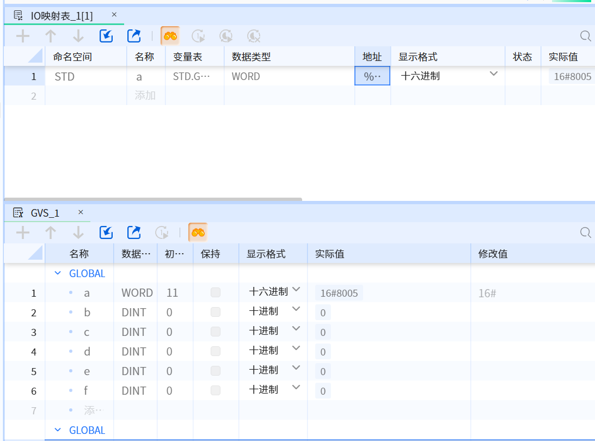Switch to the IO映射表_1[1] tab
The height and width of the screenshot is (441, 595).
tap(61, 16)
